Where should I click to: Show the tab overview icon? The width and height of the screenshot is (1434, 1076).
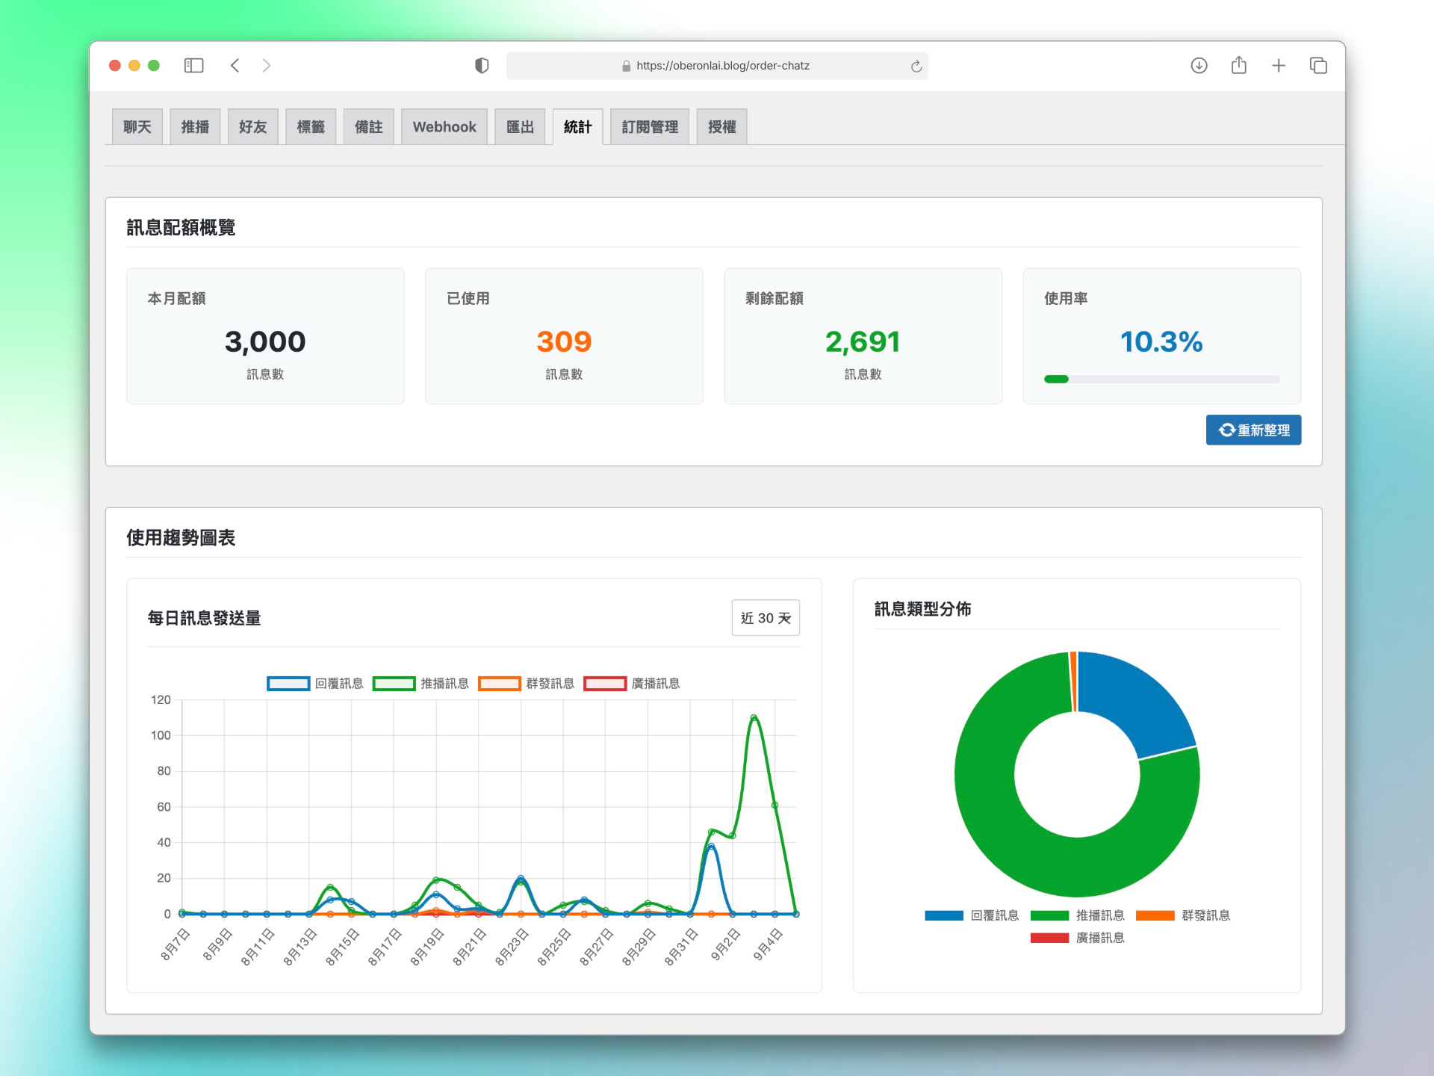pos(1318,66)
